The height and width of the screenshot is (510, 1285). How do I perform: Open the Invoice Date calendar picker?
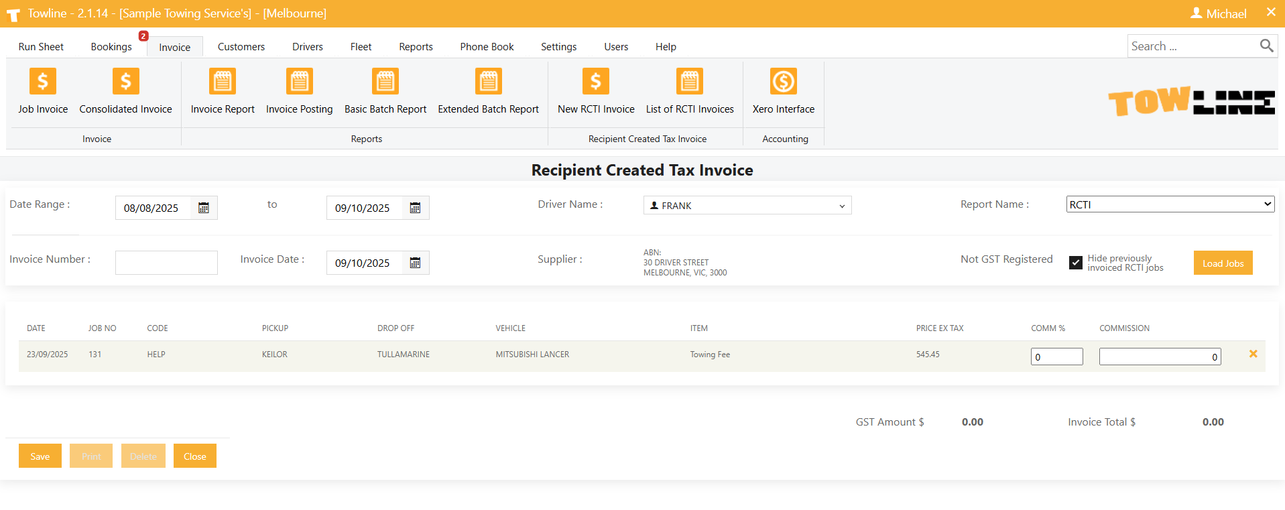(x=415, y=263)
